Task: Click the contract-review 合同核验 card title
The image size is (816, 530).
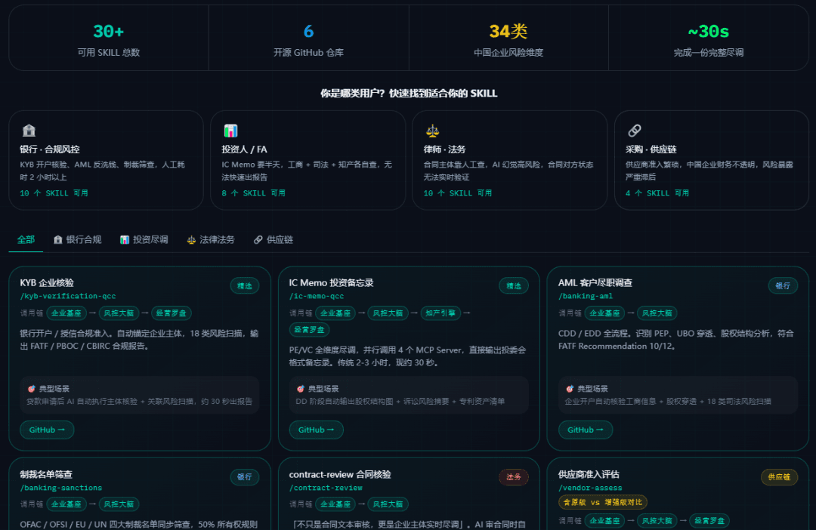Action: [340, 474]
